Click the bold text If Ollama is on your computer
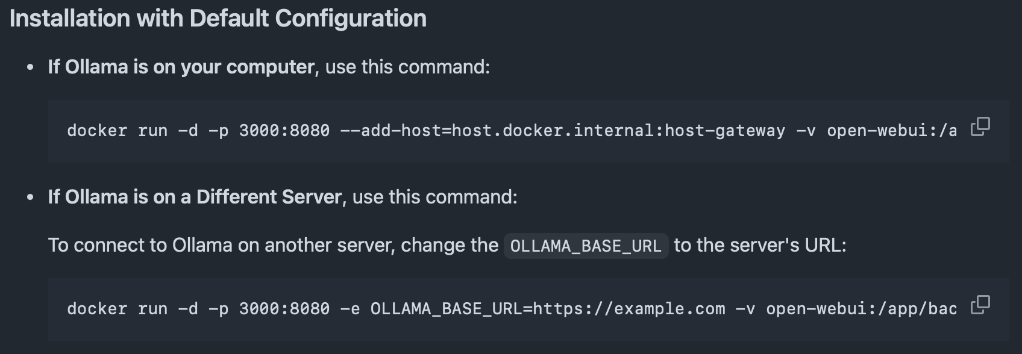This screenshot has width=1022, height=354. point(179,67)
